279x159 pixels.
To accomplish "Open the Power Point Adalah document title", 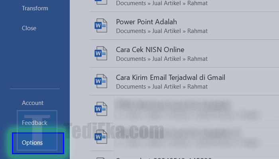I will [146, 22].
